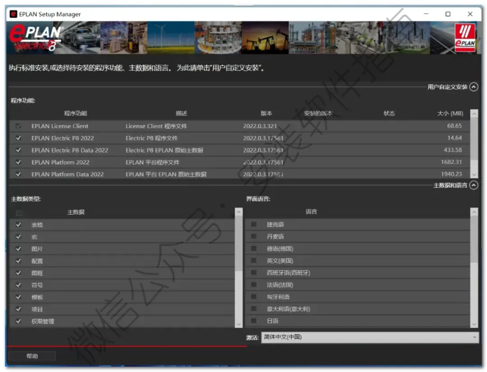Uncheck EPLAN Platform Data 2022 checkbox
The height and width of the screenshot is (372, 487).
18,174
